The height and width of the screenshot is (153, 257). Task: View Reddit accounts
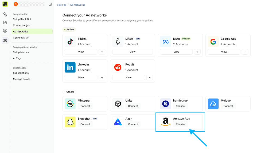point(129,78)
